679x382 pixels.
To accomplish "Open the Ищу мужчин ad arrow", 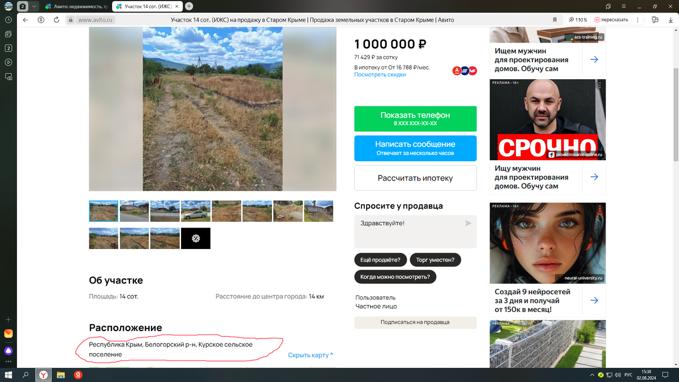I will point(594,177).
